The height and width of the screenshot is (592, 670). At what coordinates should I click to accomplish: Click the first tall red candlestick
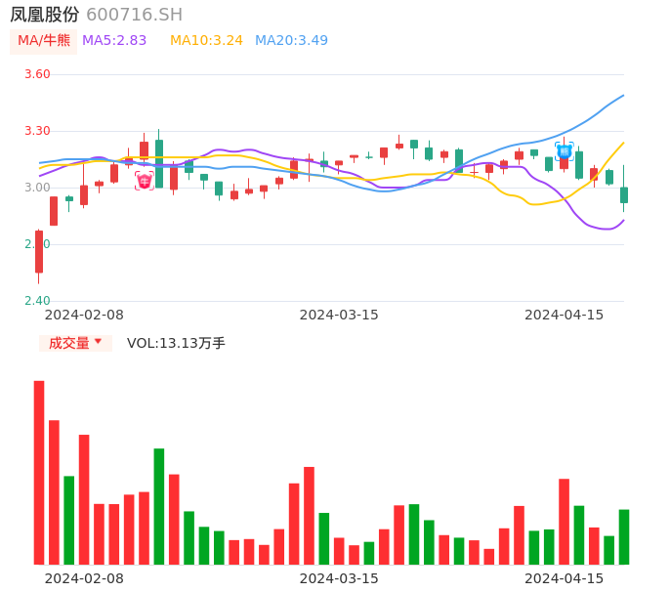(39, 251)
